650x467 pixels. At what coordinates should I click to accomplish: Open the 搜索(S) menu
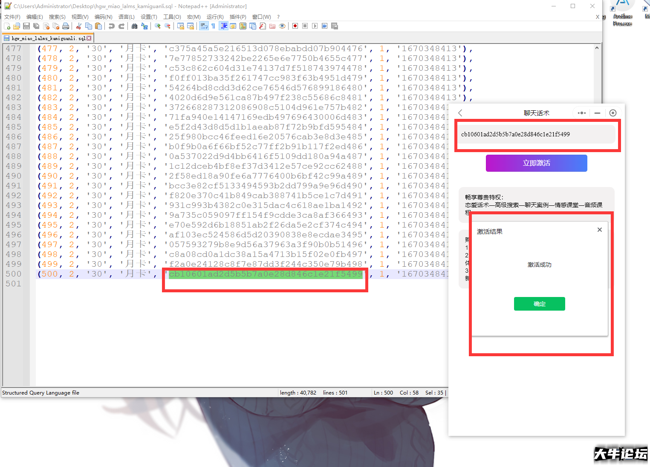coord(57,17)
